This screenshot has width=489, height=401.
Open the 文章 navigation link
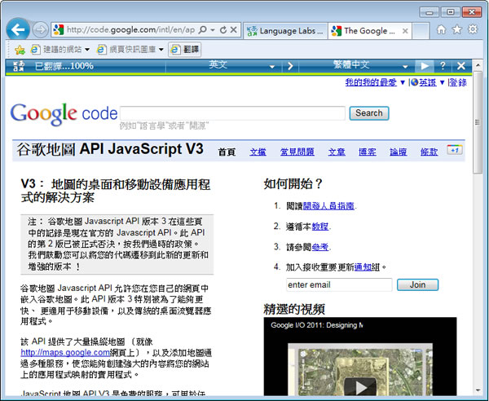pyautogui.click(x=337, y=152)
